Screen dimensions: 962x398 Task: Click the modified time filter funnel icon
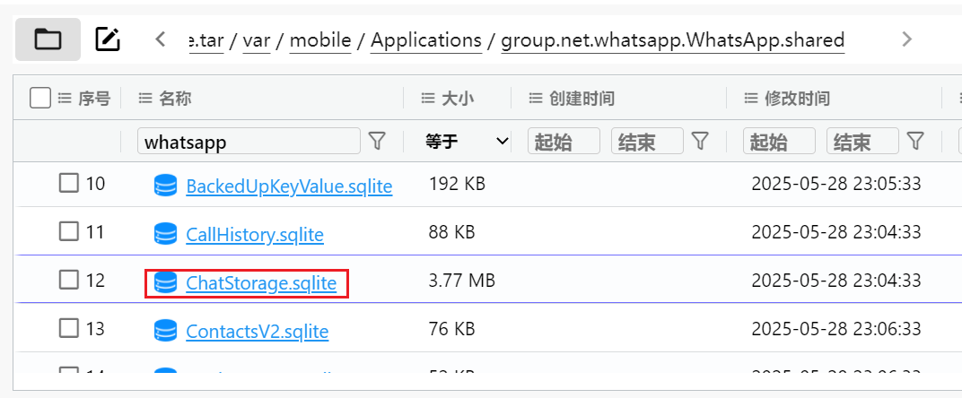pyautogui.click(x=915, y=141)
